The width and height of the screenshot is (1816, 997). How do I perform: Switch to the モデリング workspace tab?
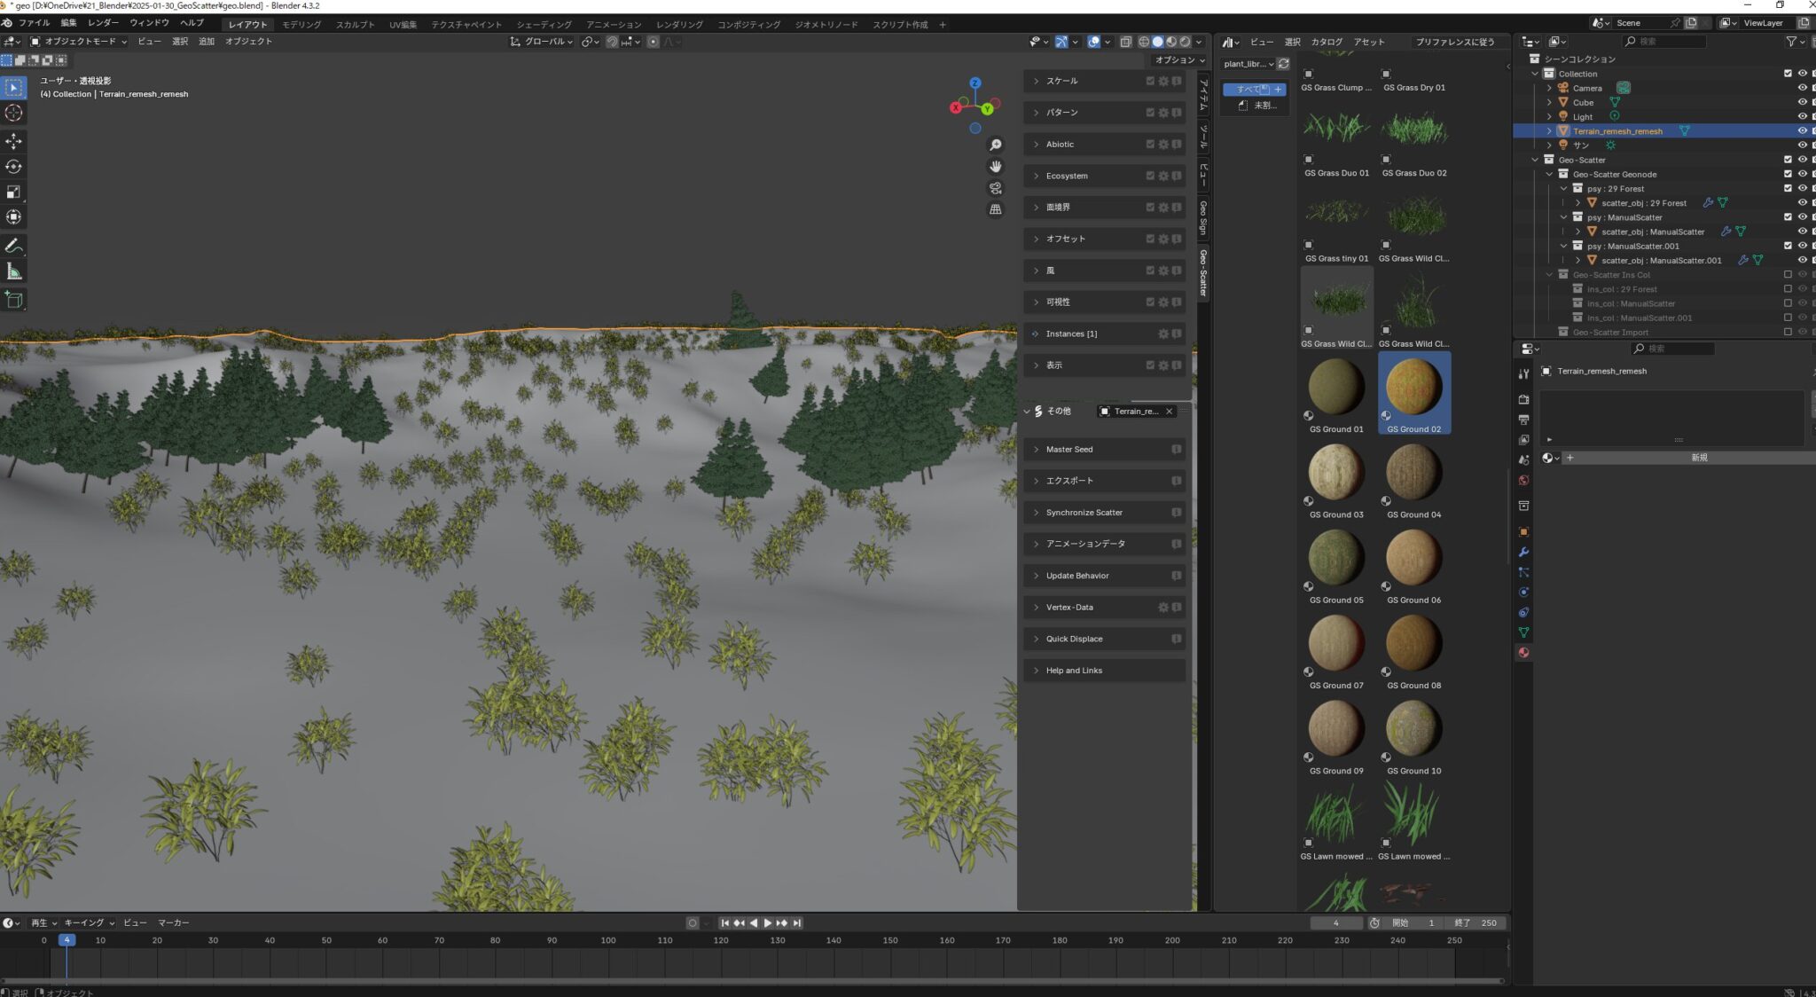tap(301, 24)
